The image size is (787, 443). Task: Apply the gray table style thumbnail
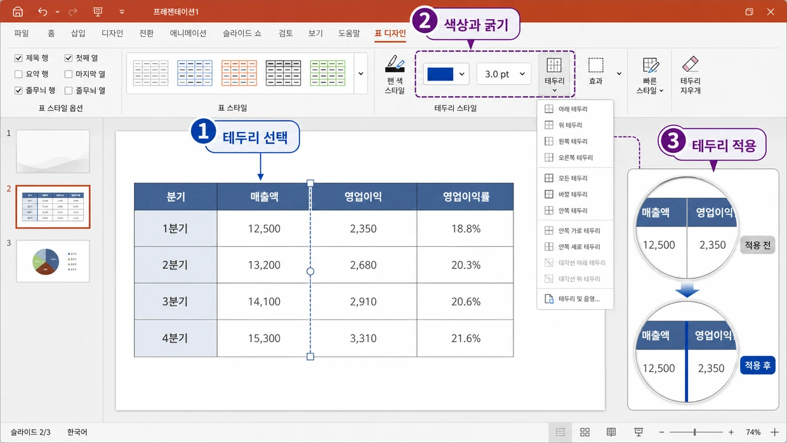coord(150,74)
